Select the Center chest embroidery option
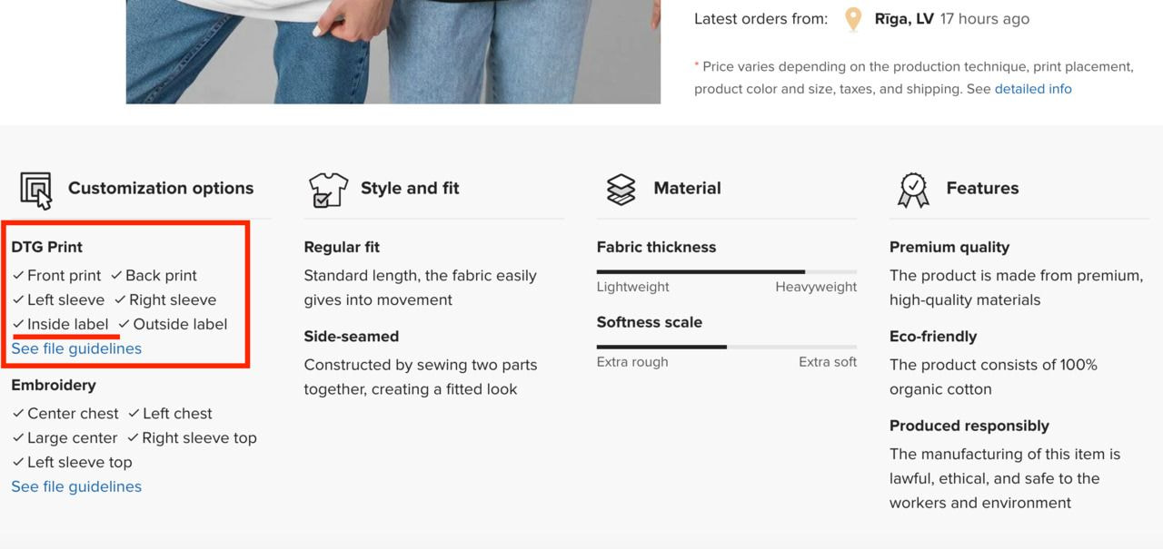The image size is (1163, 549). 64,413
